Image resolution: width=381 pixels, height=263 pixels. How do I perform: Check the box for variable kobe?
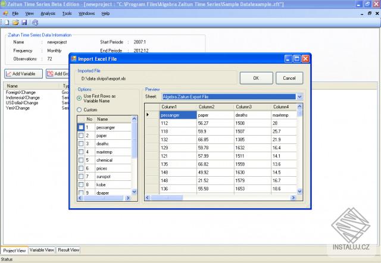(81, 185)
